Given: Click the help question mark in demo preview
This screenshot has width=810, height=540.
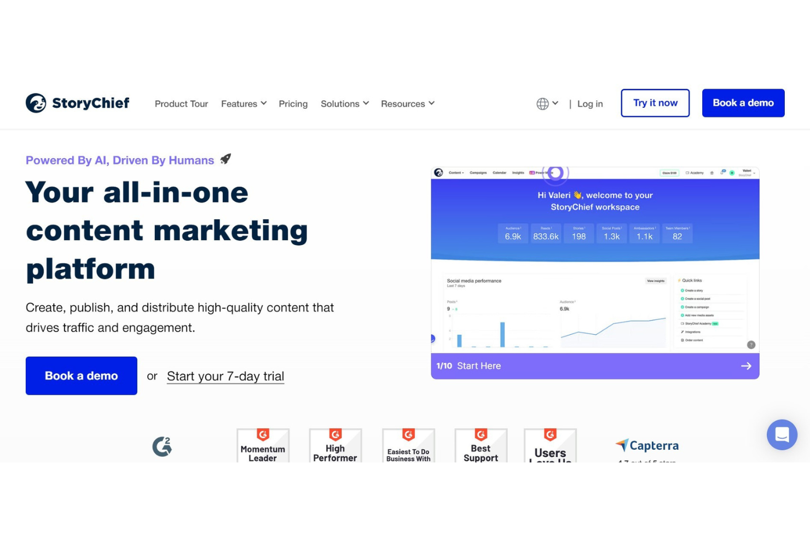Looking at the screenshot, I should pyautogui.click(x=751, y=345).
